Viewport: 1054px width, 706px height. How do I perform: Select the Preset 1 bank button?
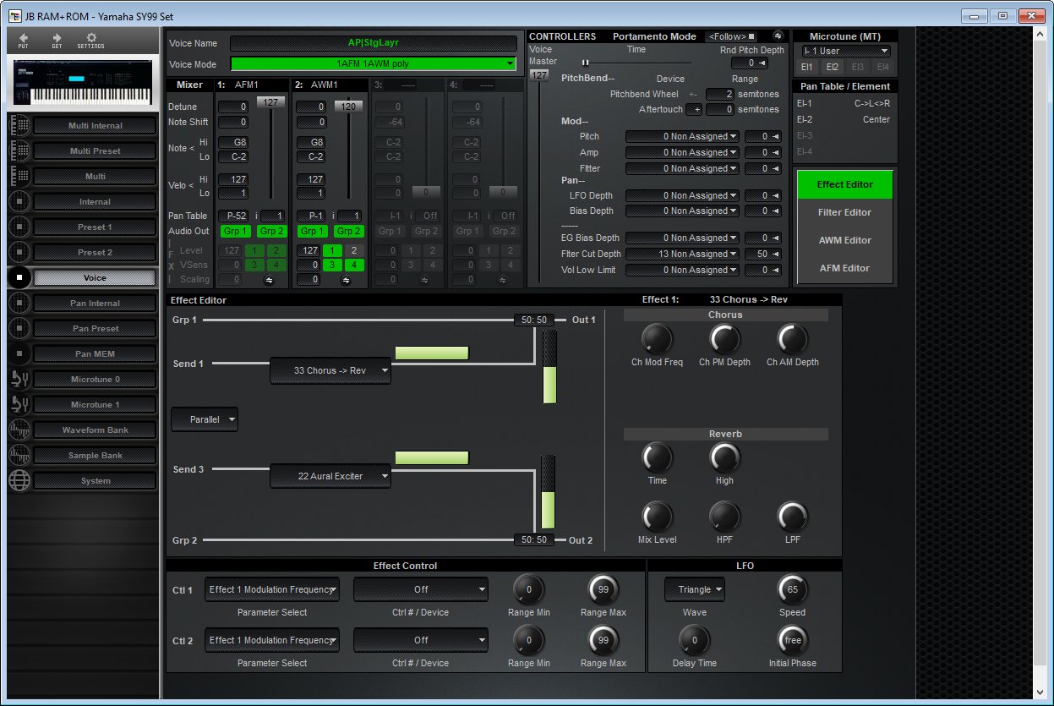pyautogui.click(x=95, y=227)
